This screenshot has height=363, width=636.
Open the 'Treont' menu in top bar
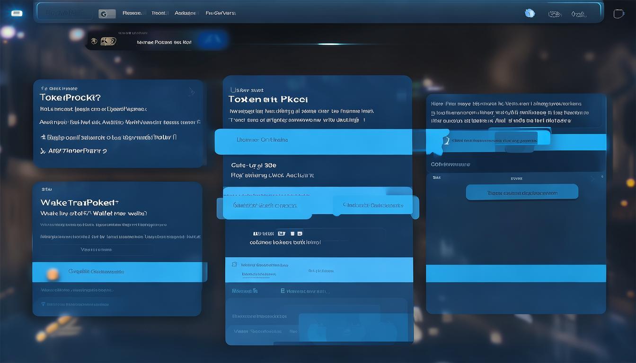pyautogui.click(x=159, y=13)
